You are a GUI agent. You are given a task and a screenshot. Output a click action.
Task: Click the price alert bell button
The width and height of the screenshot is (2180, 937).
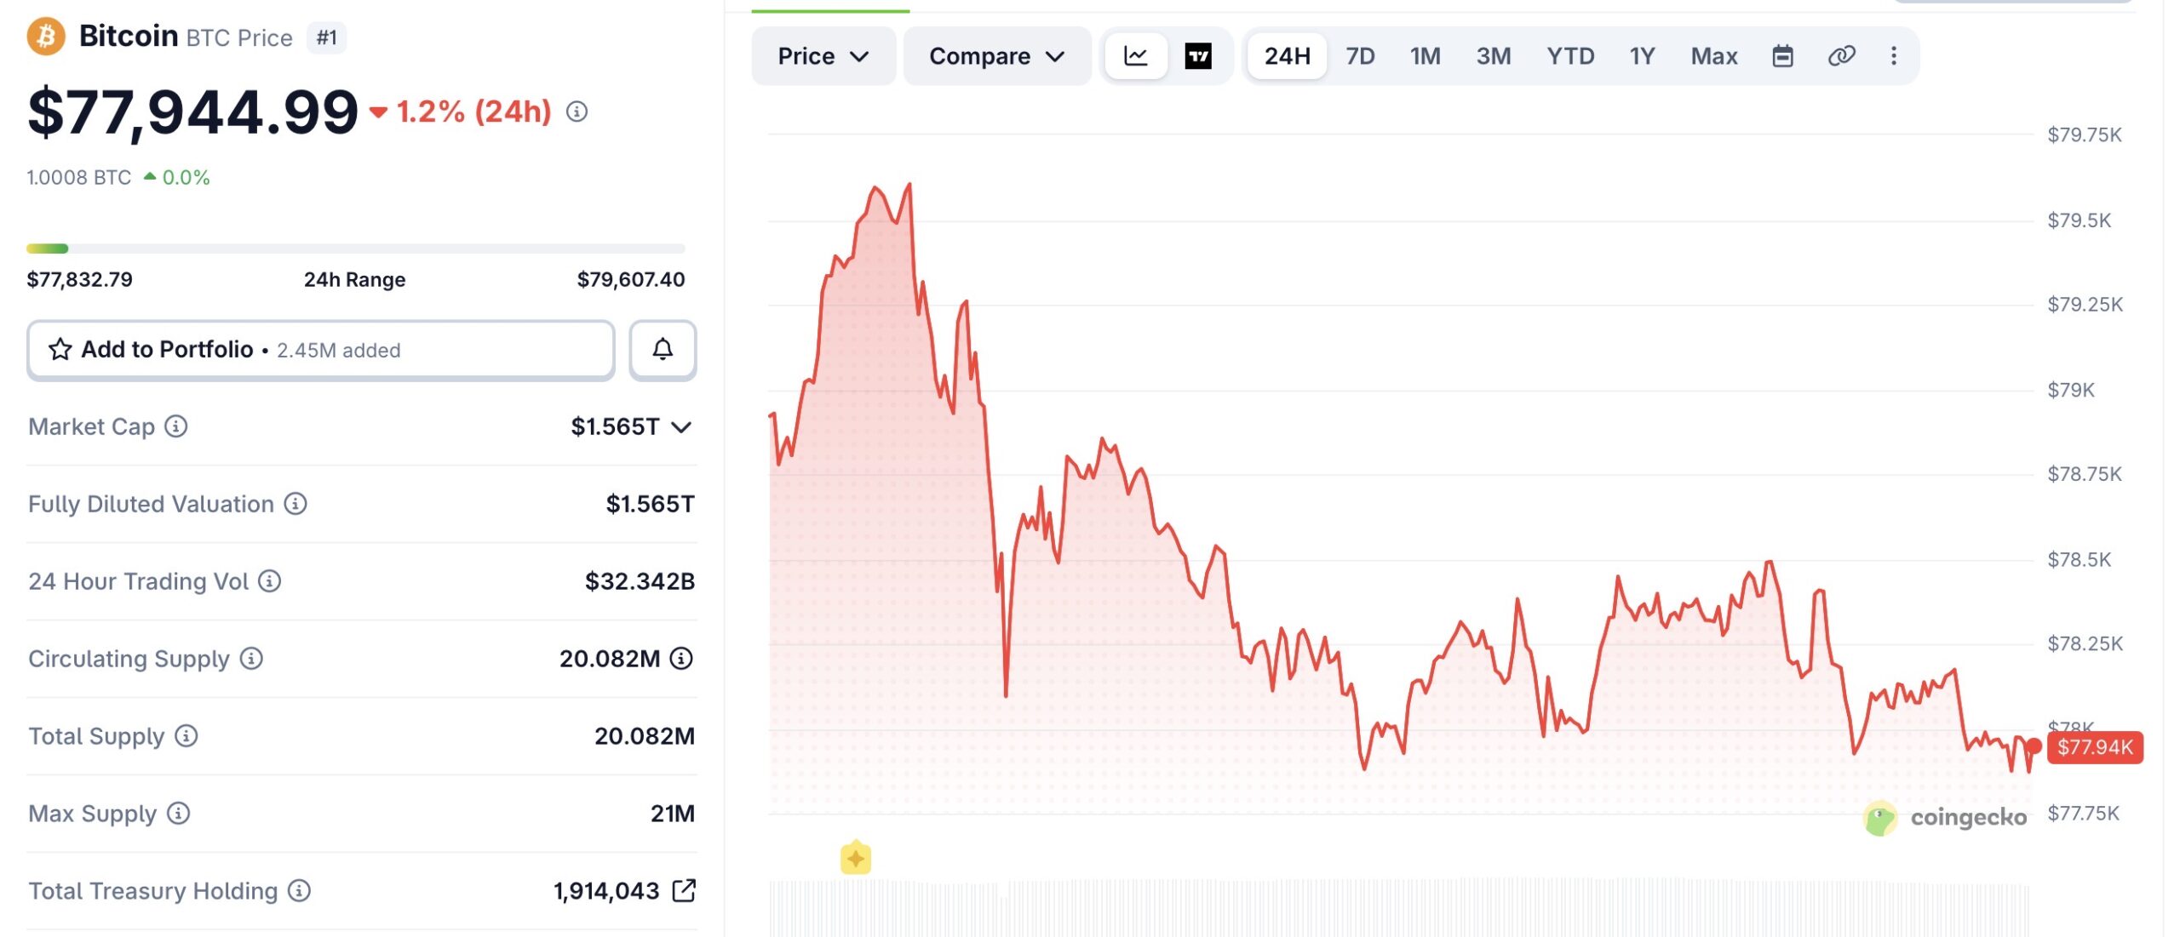tap(663, 349)
